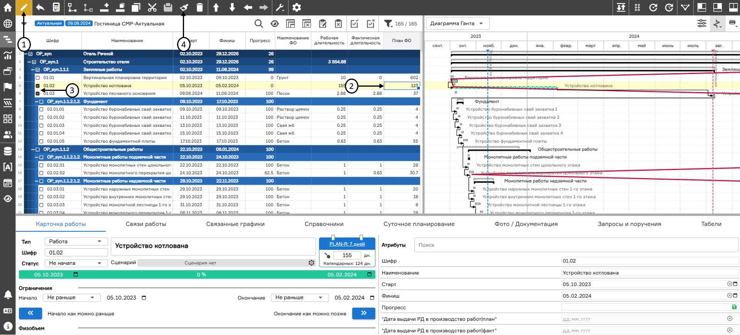Click the brush clear-formatting icon
The width and height of the screenshot is (740, 335).
[x=184, y=7]
